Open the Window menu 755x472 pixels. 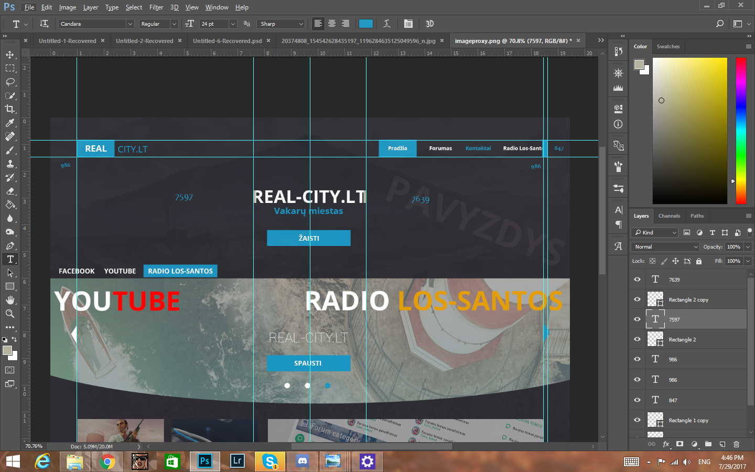(217, 7)
